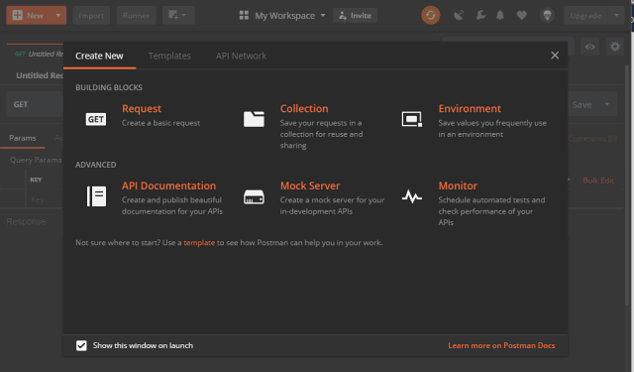Uncheck Show this window on launch
The height and width of the screenshot is (372, 634).
point(81,345)
